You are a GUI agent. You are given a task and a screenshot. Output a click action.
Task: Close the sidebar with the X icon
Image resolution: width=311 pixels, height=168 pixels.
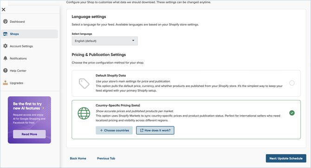pyautogui.click(x=4, y=9)
